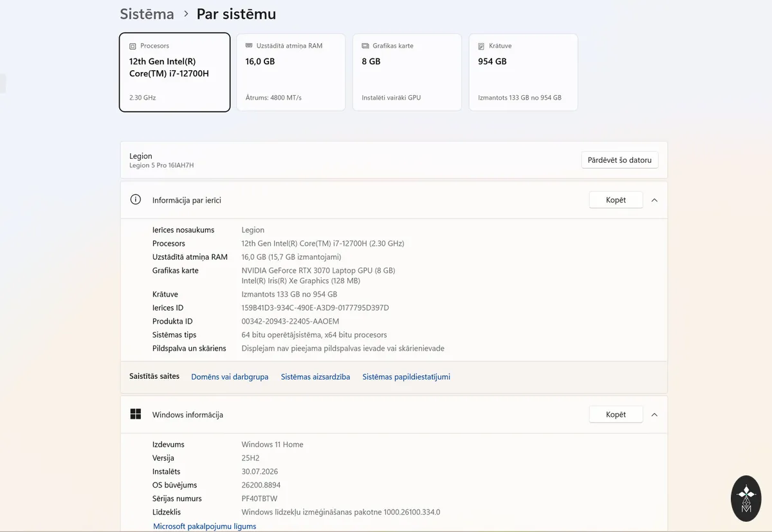Select the Ierīces ID value 159B41D3-934C-490E
Screen dimensions: 772x532
pos(315,307)
